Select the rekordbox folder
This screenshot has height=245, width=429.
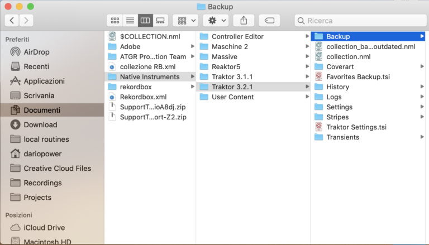coord(150,87)
